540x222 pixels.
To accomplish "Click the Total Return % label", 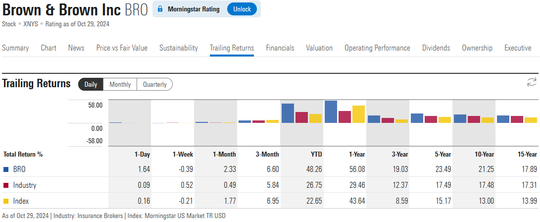I will (x=23, y=155).
